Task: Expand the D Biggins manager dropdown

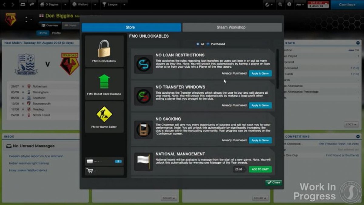Action: click(x=65, y=5)
